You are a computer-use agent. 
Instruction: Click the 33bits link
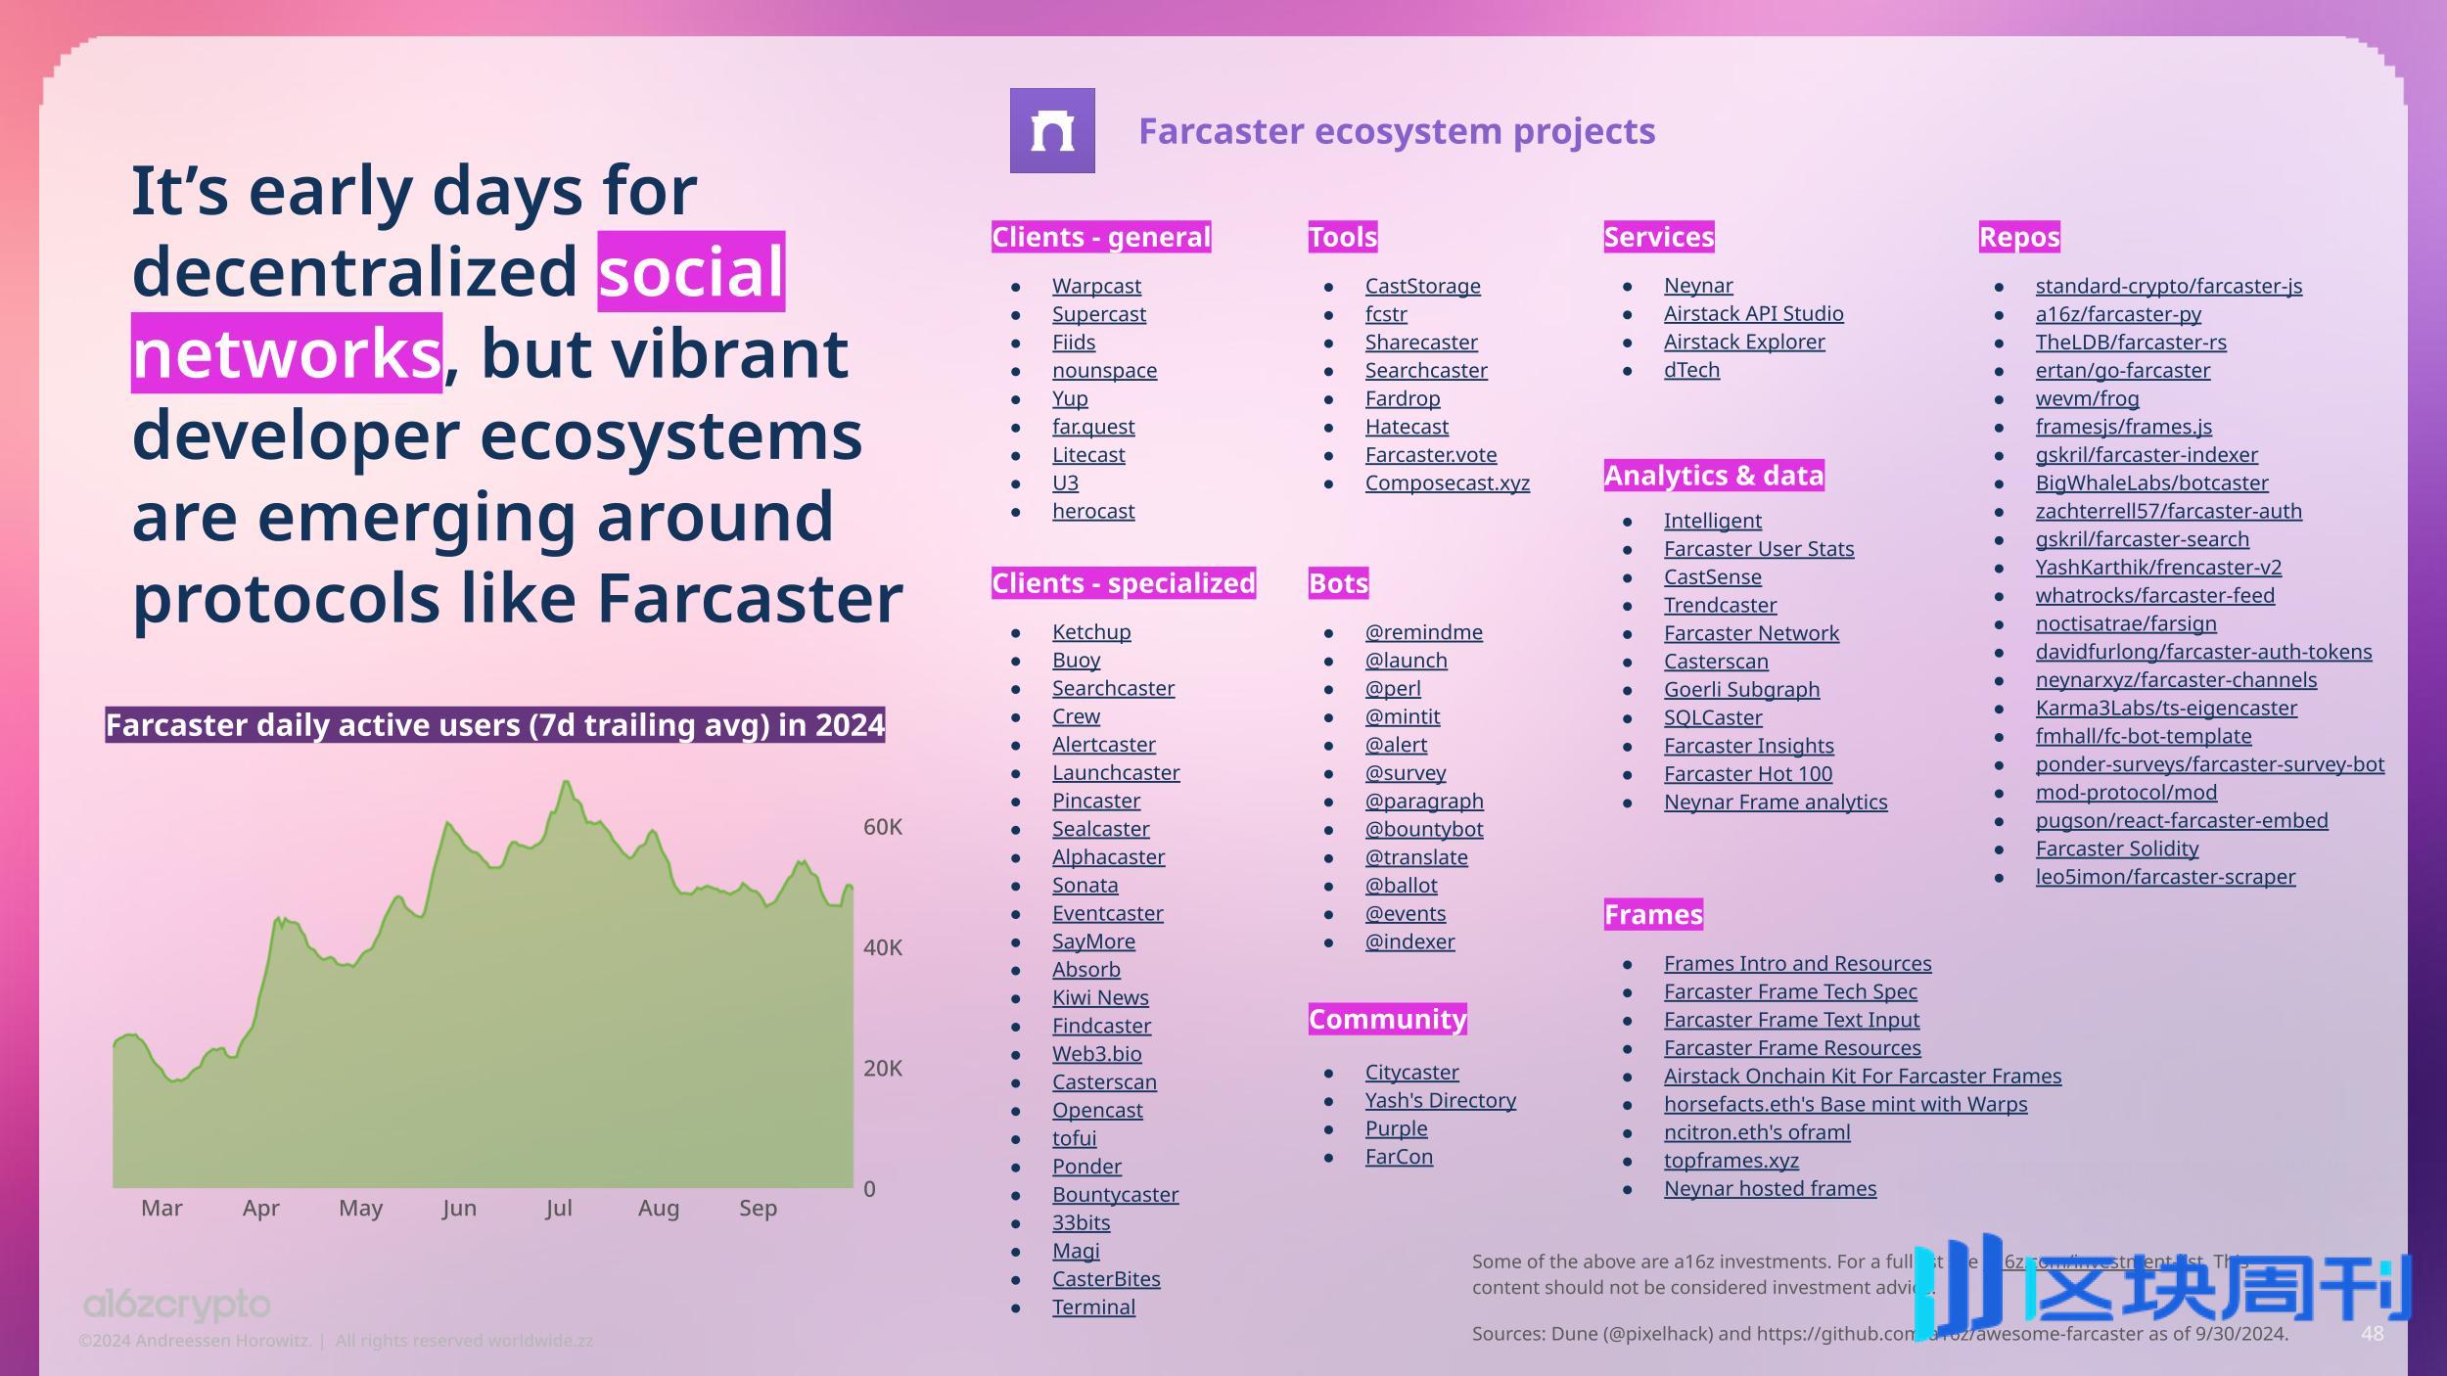(x=1081, y=1223)
